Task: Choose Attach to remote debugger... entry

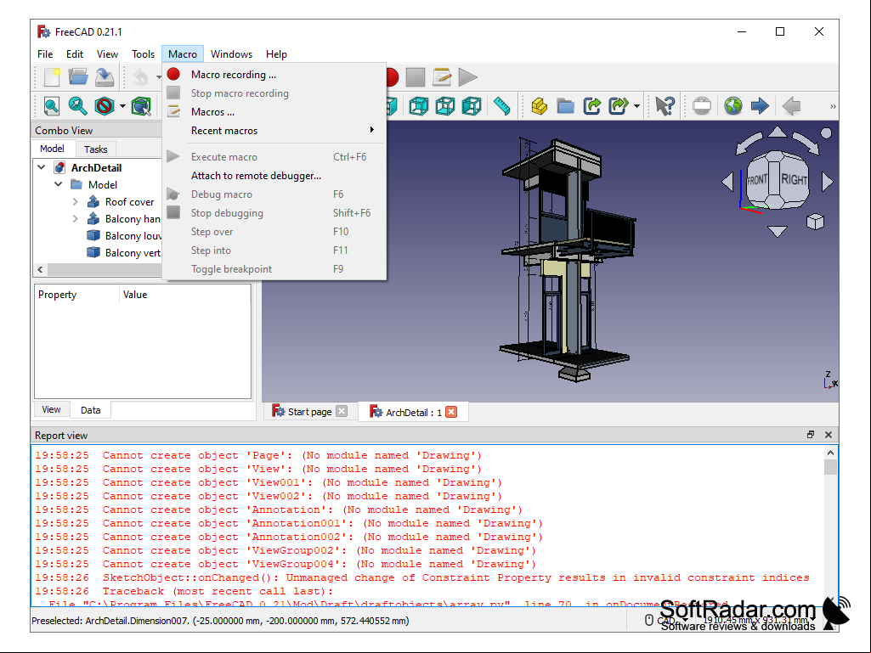Action: point(274,176)
